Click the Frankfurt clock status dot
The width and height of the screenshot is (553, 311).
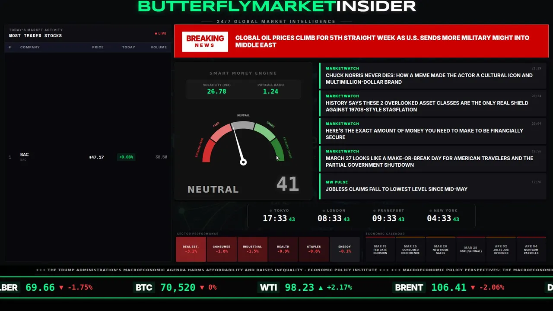tap(375, 211)
